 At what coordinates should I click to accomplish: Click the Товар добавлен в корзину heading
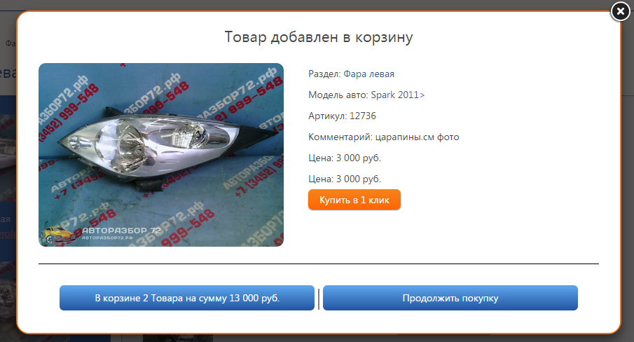pos(319,37)
